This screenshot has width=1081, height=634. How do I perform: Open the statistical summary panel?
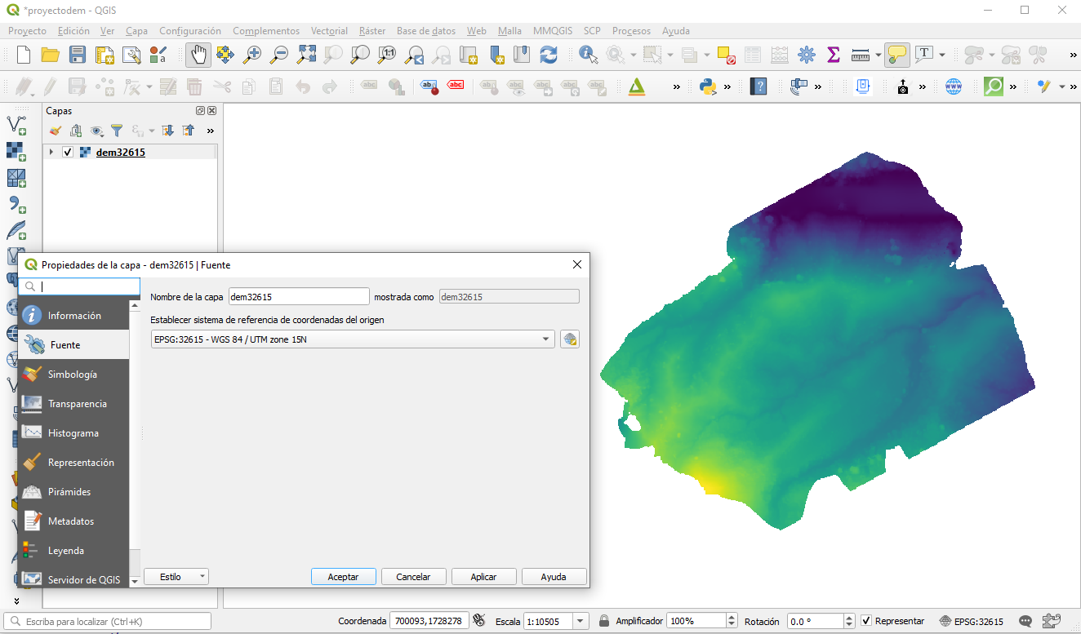833,55
